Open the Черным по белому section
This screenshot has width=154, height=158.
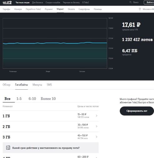pyautogui.click(x=71, y=2)
